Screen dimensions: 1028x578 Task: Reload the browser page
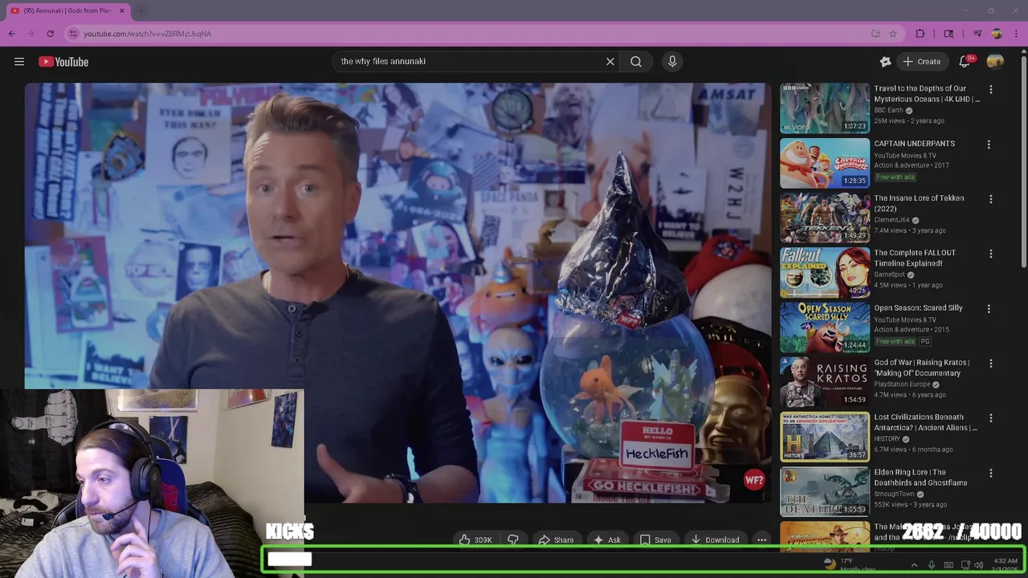point(50,34)
